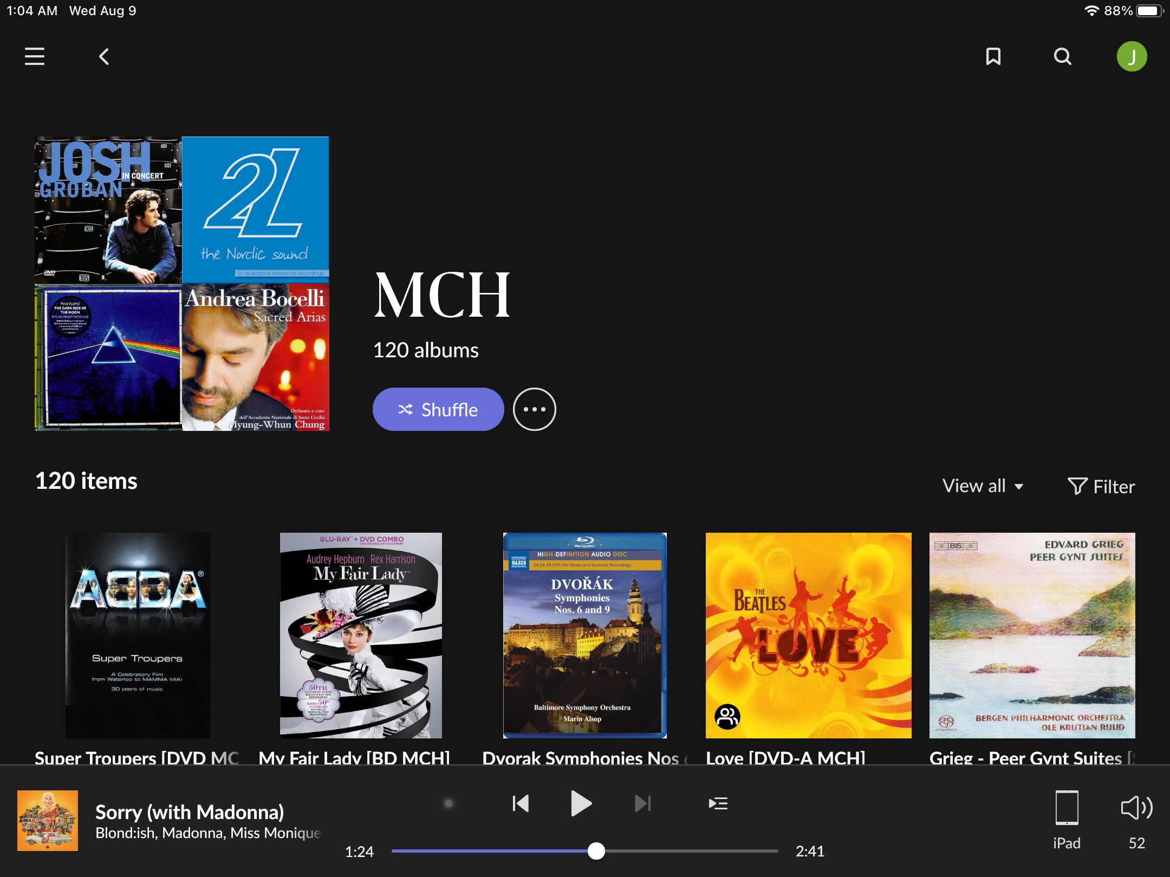This screenshot has width=1170, height=877.
Task: Click the artists badge on Beatles Love
Action: 727,717
